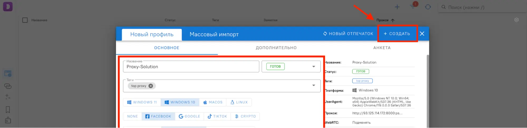Choose Windows 11 platform
Image resolution: width=527 pixels, height=128 pixels.
[x=142, y=102]
